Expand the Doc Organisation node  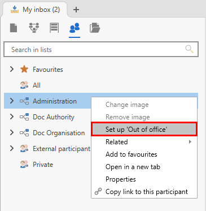click(12, 132)
